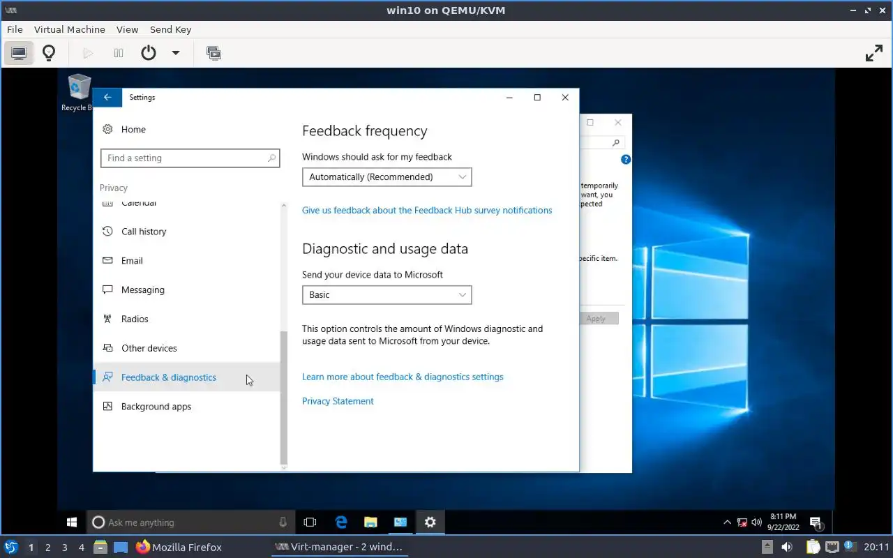Click the search icon in background window
893x558 pixels.
point(615,142)
